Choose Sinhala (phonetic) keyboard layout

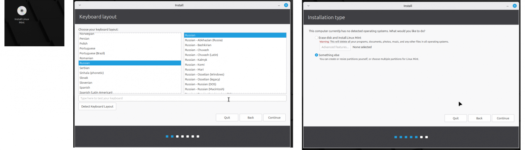(130, 73)
